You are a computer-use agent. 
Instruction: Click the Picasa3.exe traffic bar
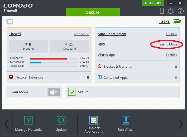point(54,67)
